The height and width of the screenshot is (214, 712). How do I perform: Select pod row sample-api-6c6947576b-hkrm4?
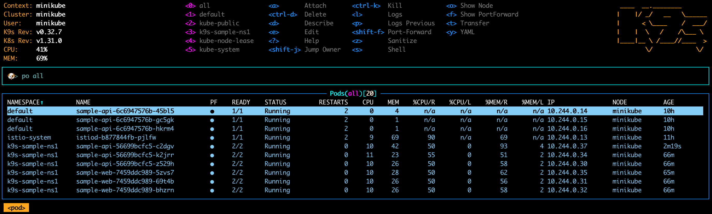355,129
